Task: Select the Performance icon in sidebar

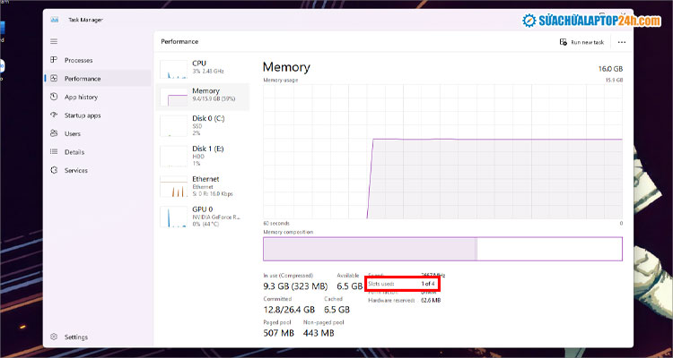Action: (x=55, y=79)
